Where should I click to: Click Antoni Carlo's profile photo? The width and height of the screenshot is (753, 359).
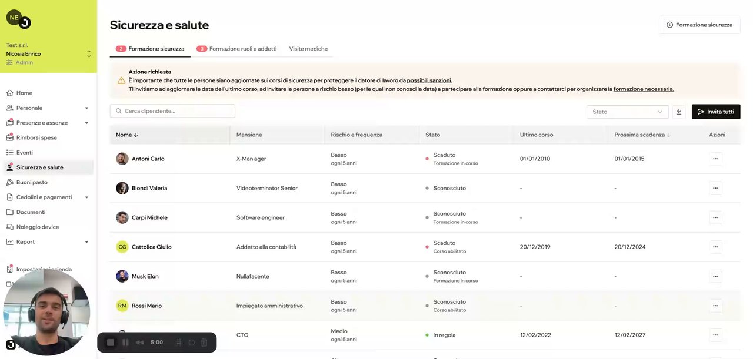[x=122, y=159]
